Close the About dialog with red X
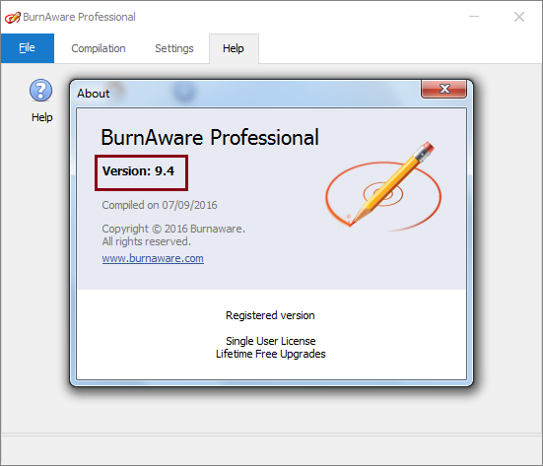The image size is (543, 466). coord(443,90)
